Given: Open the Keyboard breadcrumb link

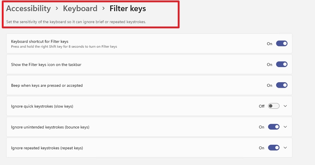Looking at the screenshot, I should pyautogui.click(x=80, y=9).
